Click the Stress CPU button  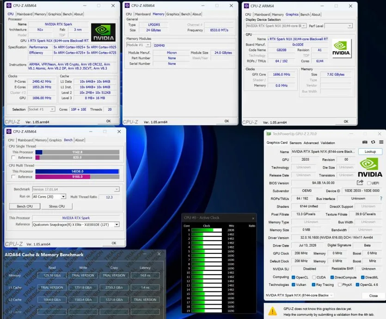click(x=57, y=206)
